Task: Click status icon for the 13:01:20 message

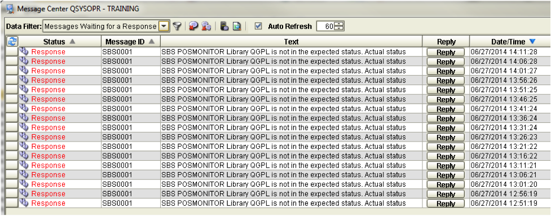Action: click(24, 184)
